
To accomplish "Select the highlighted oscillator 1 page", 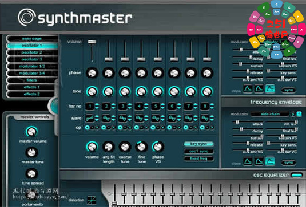I will 32,46.
